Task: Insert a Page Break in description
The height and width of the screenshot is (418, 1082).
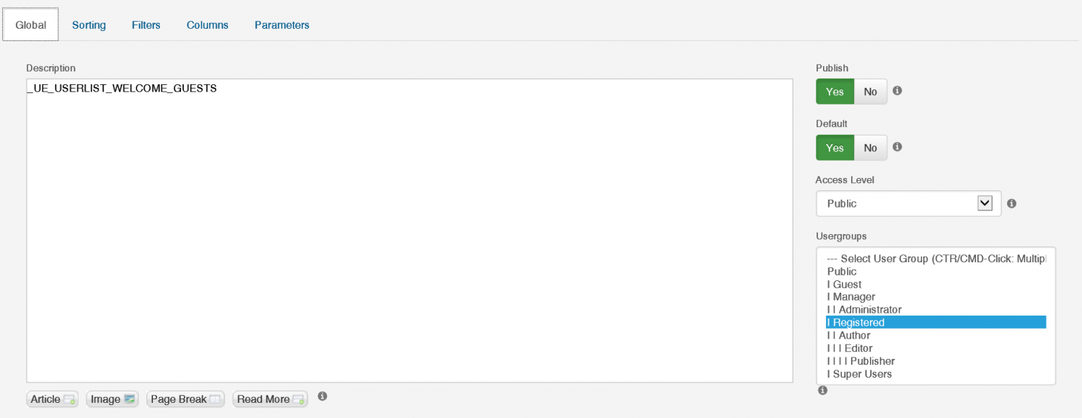Action: pyautogui.click(x=185, y=399)
